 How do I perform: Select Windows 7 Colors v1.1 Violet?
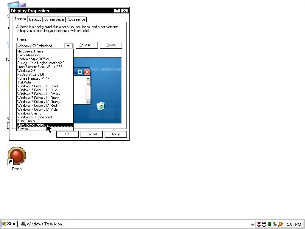point(45,109)
